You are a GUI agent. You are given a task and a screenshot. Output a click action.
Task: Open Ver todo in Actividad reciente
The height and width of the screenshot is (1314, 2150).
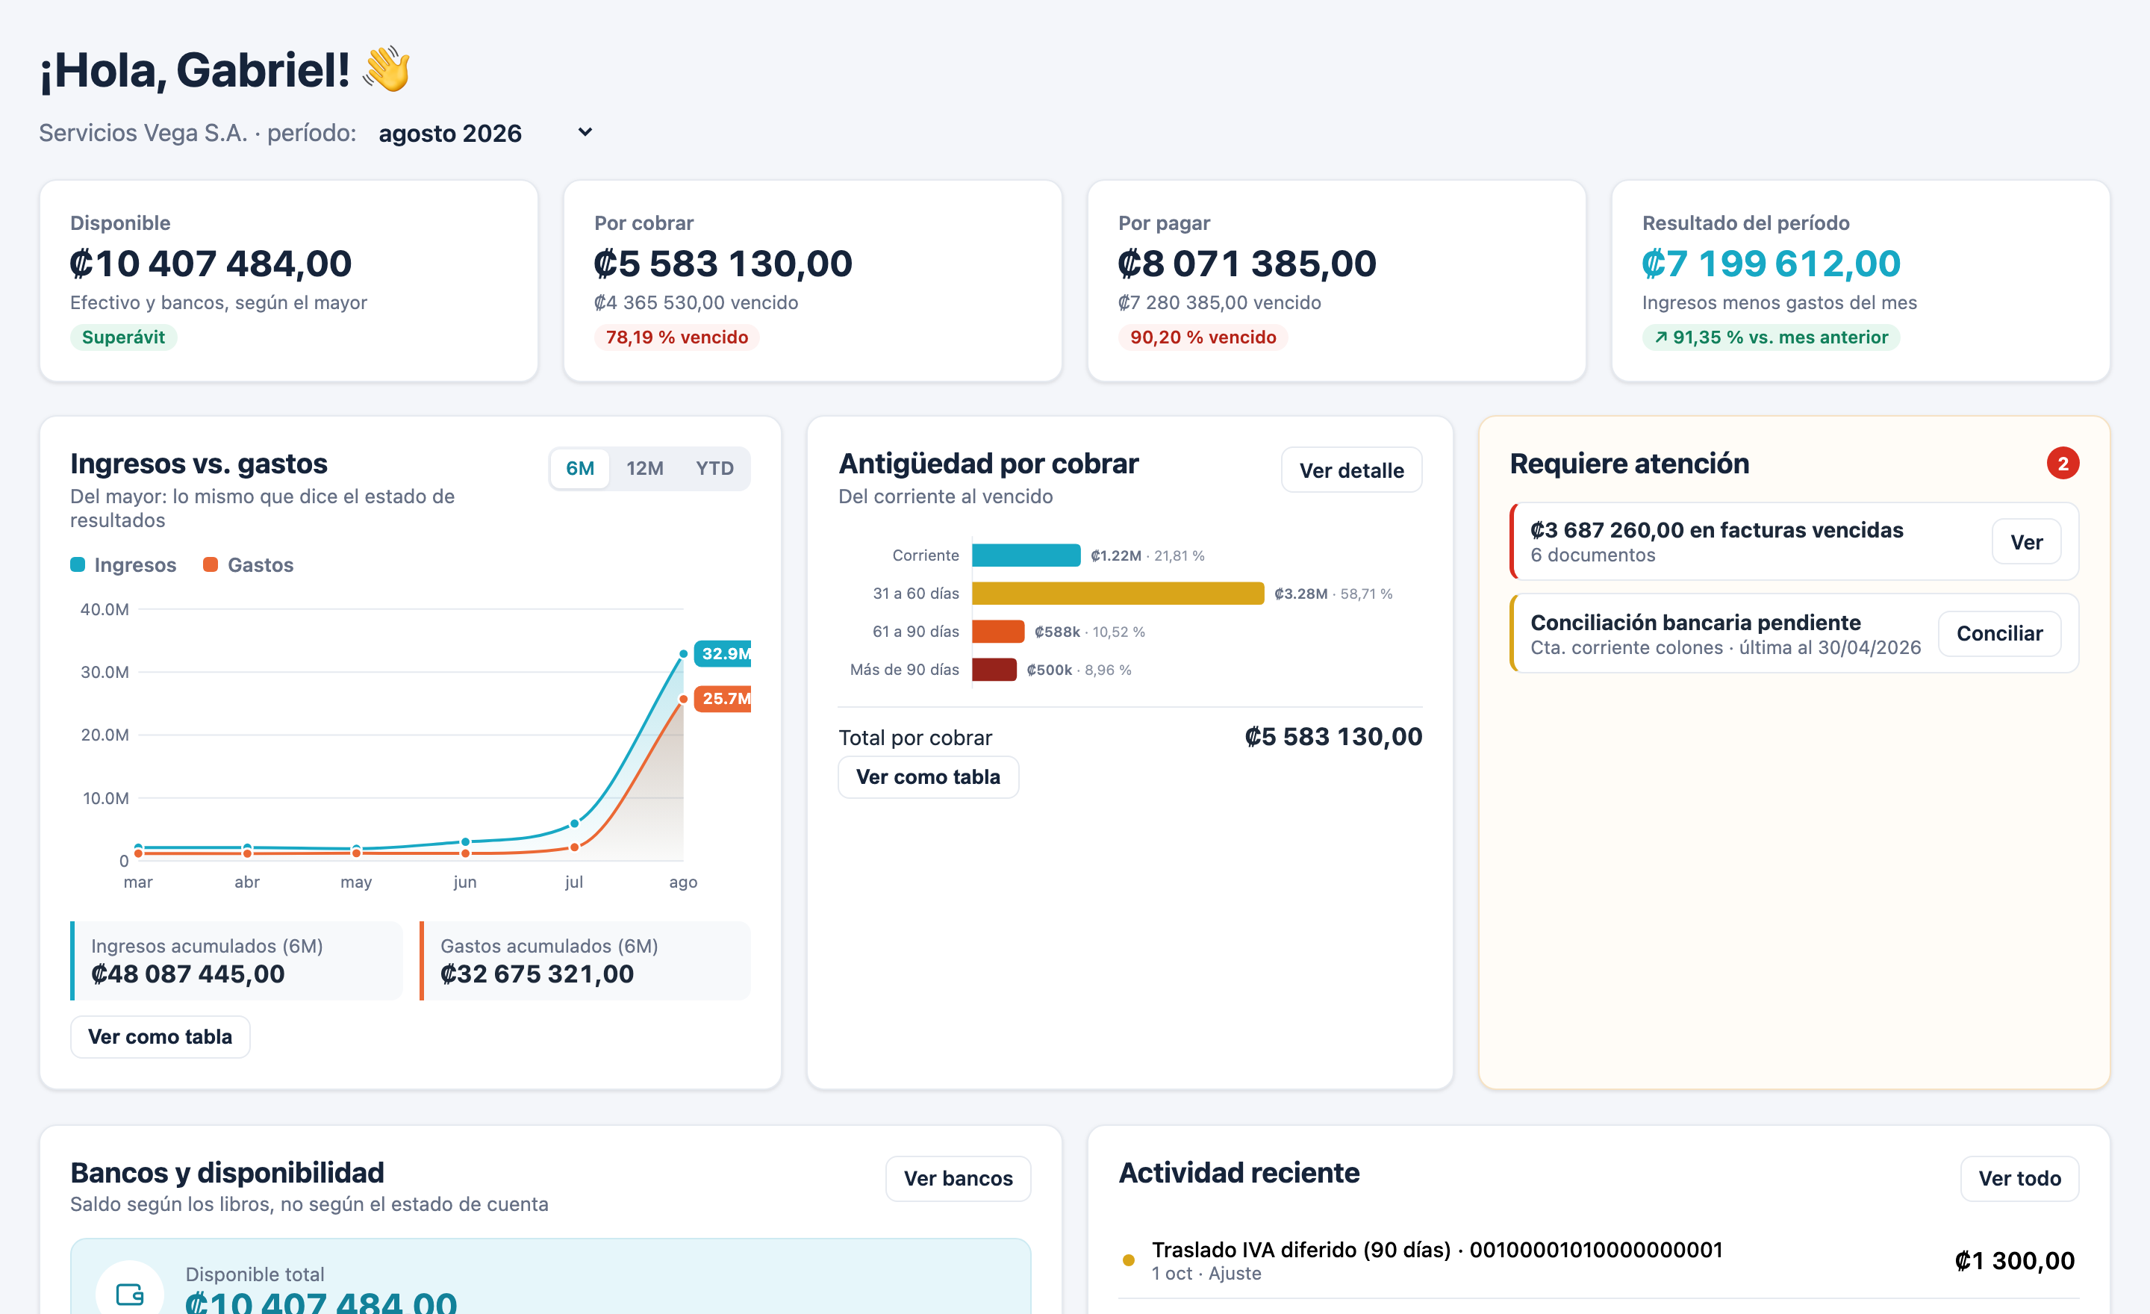point(2019,1179)
